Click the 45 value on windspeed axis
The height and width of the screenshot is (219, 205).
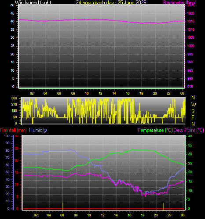point(12,13)
